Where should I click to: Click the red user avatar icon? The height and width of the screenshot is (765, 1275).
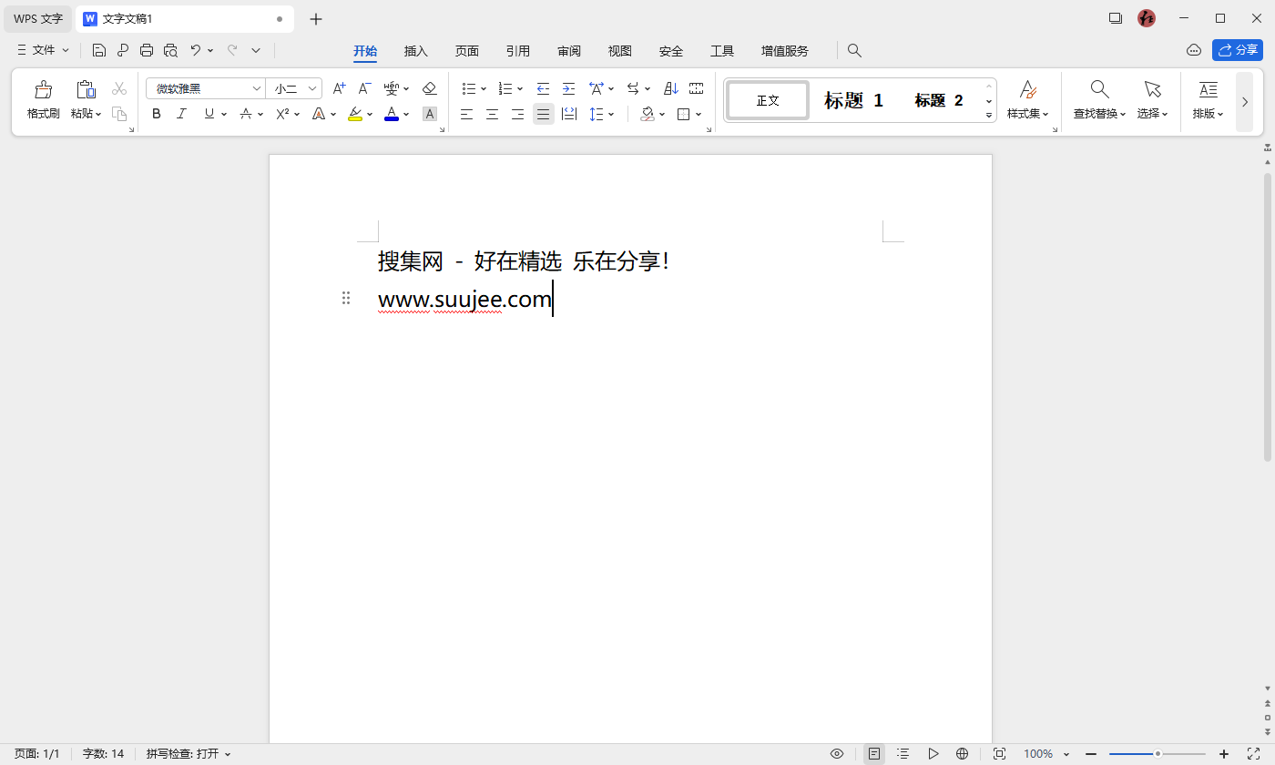(x=1147, y=18)
